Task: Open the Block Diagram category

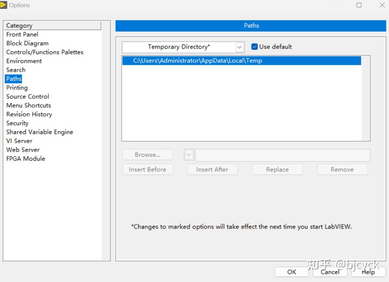Action: [27, 43]
